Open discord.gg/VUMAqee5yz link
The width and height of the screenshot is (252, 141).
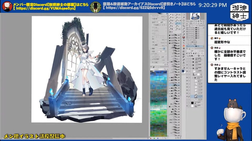(46, 8)
